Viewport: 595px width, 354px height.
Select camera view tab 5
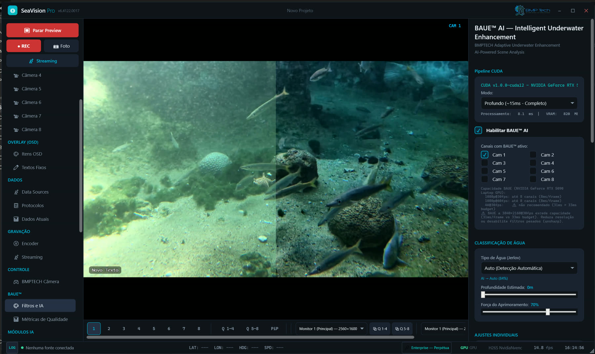point(154,329)
